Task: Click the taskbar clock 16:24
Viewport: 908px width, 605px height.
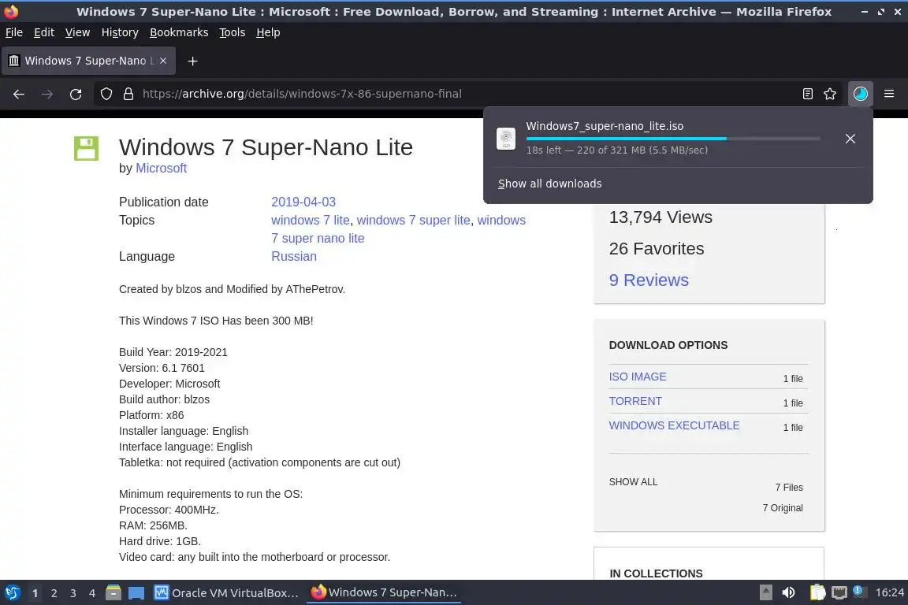Action: (889, 592)
